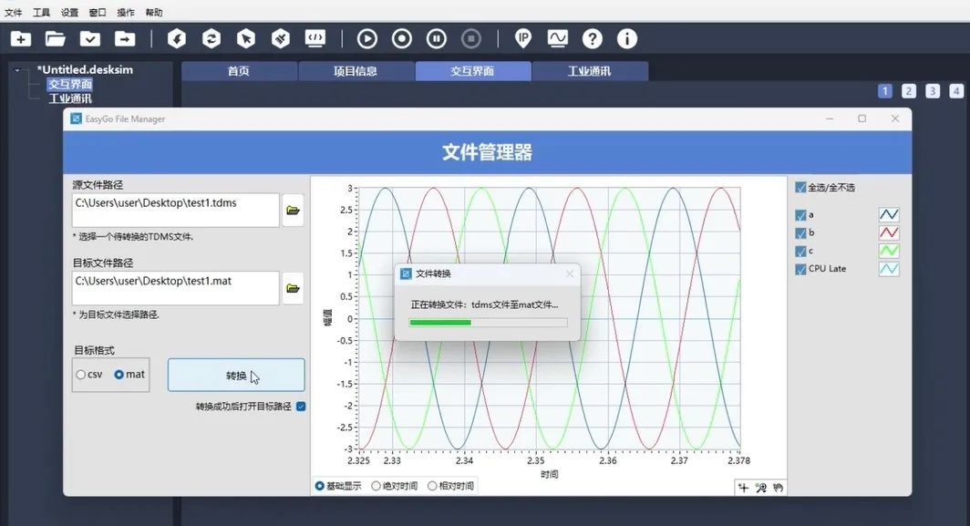Select 交互界面 in the project tree
970x526 pixels.
tap(70, 84)
